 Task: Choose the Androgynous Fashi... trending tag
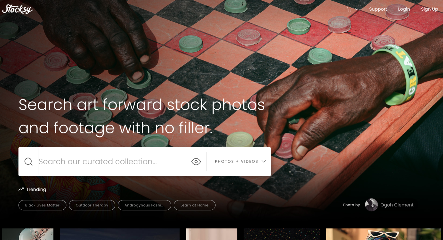(144, 205)
